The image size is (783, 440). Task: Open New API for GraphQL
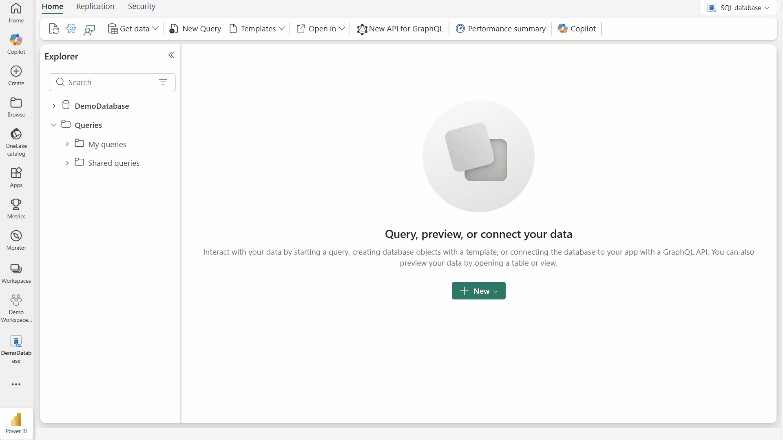400,29
